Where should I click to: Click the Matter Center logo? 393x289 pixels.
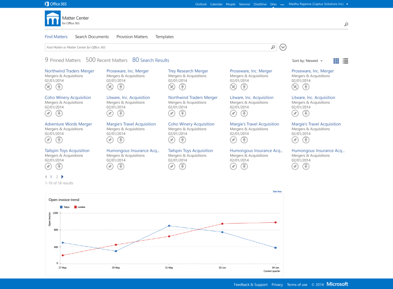pos(53,18)
